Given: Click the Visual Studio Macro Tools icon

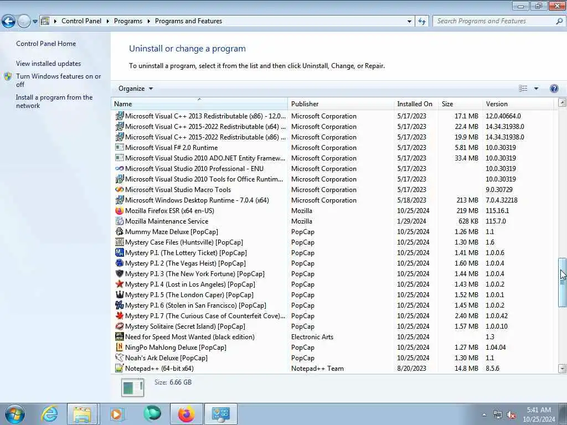Looking at the screenshot, I should [x=120, y=189].
